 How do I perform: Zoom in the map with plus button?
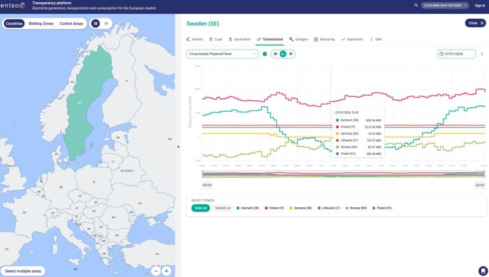tap(166, 271)
